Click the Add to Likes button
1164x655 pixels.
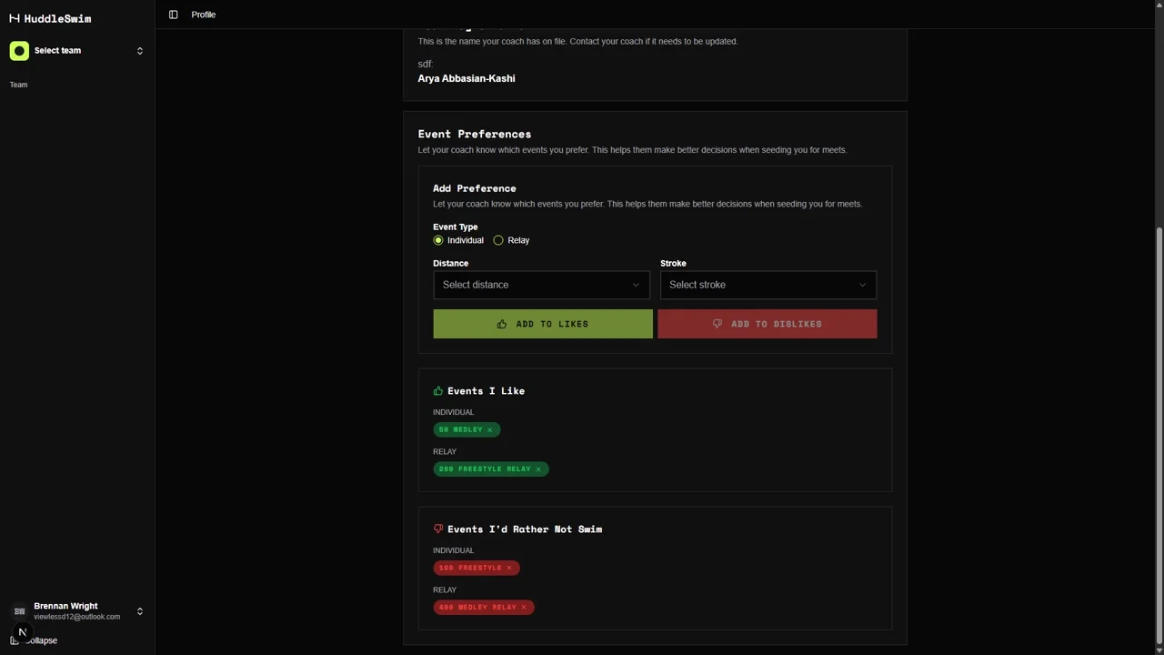pos(542,324)
